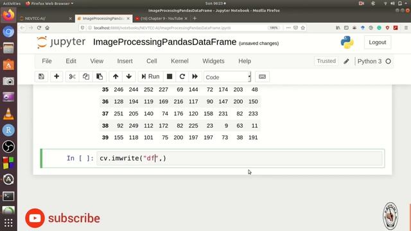Click value 246 in row 35
This screenshot has height=231, width=411.
tap(118, 90)
